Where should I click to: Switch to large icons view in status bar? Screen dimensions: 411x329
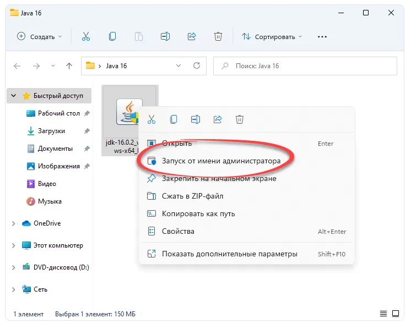point(396,314)
